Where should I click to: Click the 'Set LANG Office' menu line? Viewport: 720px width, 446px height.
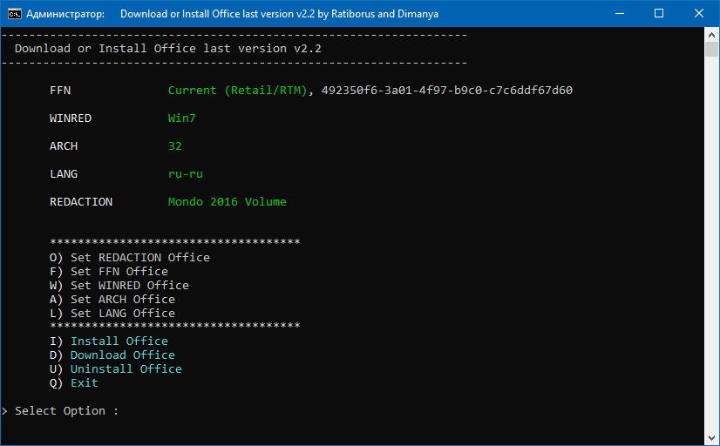(x=112, y=314)
